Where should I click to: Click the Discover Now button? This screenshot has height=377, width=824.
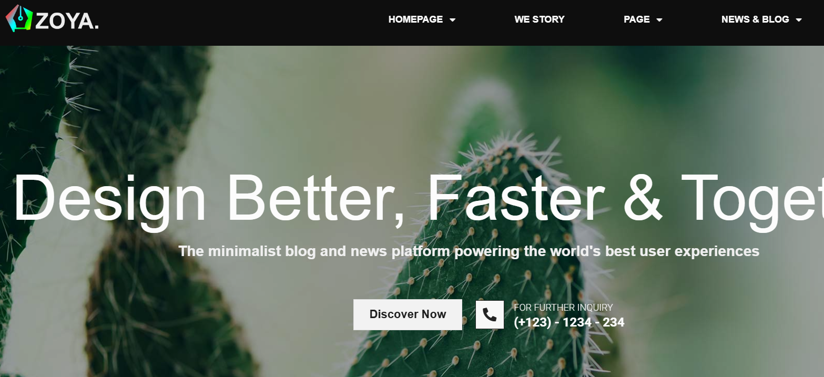[408, 314]
